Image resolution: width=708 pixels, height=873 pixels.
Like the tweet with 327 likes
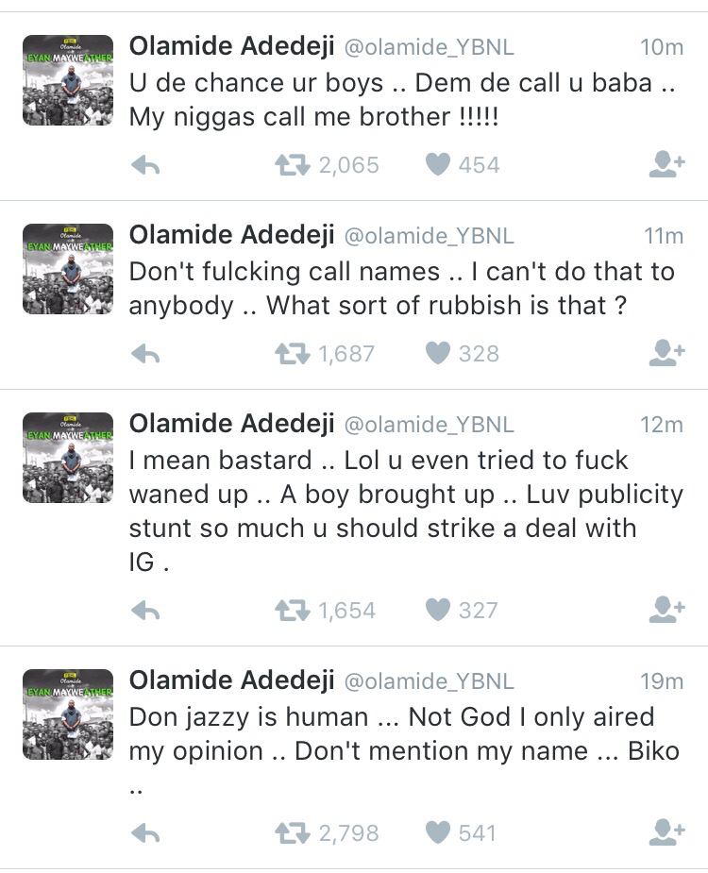437,611
